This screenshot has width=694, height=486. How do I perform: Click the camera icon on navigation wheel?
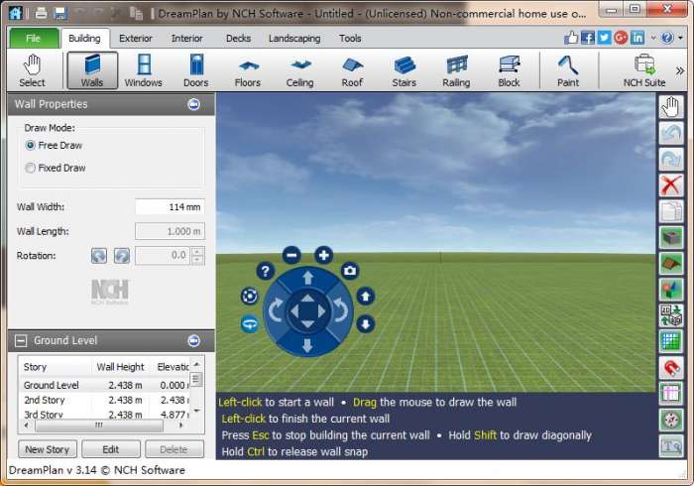[350, 271]
